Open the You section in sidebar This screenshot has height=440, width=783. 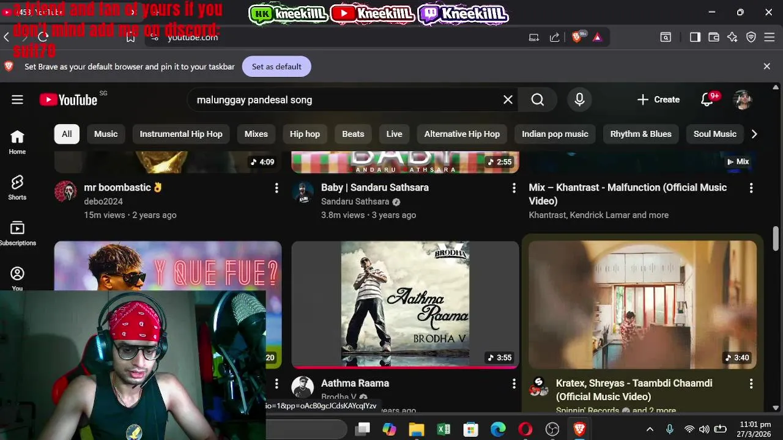[x=17, y=279]
